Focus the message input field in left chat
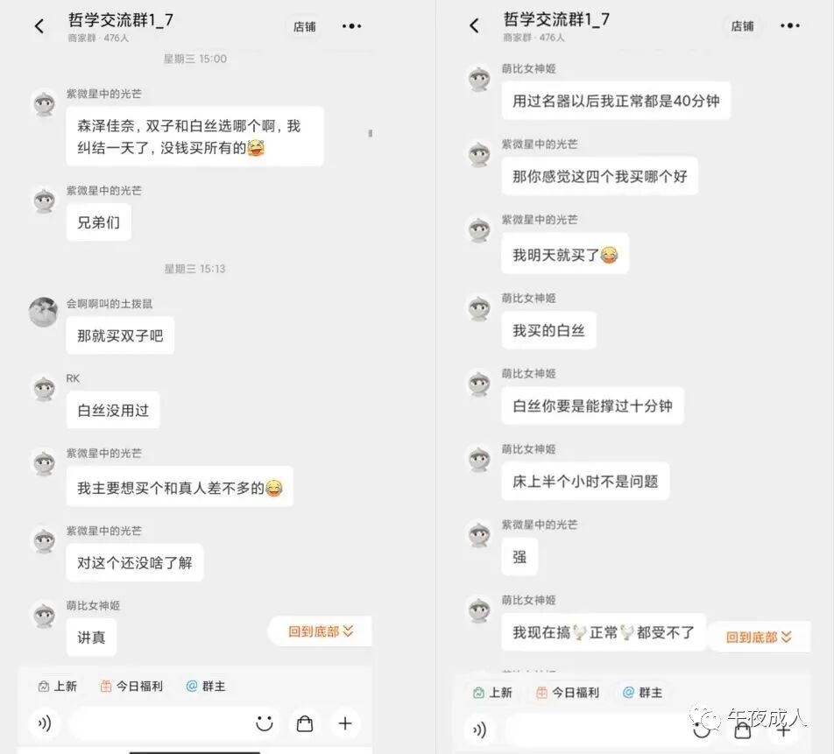Viewport: 834px width, 754px height. (159, 723)
